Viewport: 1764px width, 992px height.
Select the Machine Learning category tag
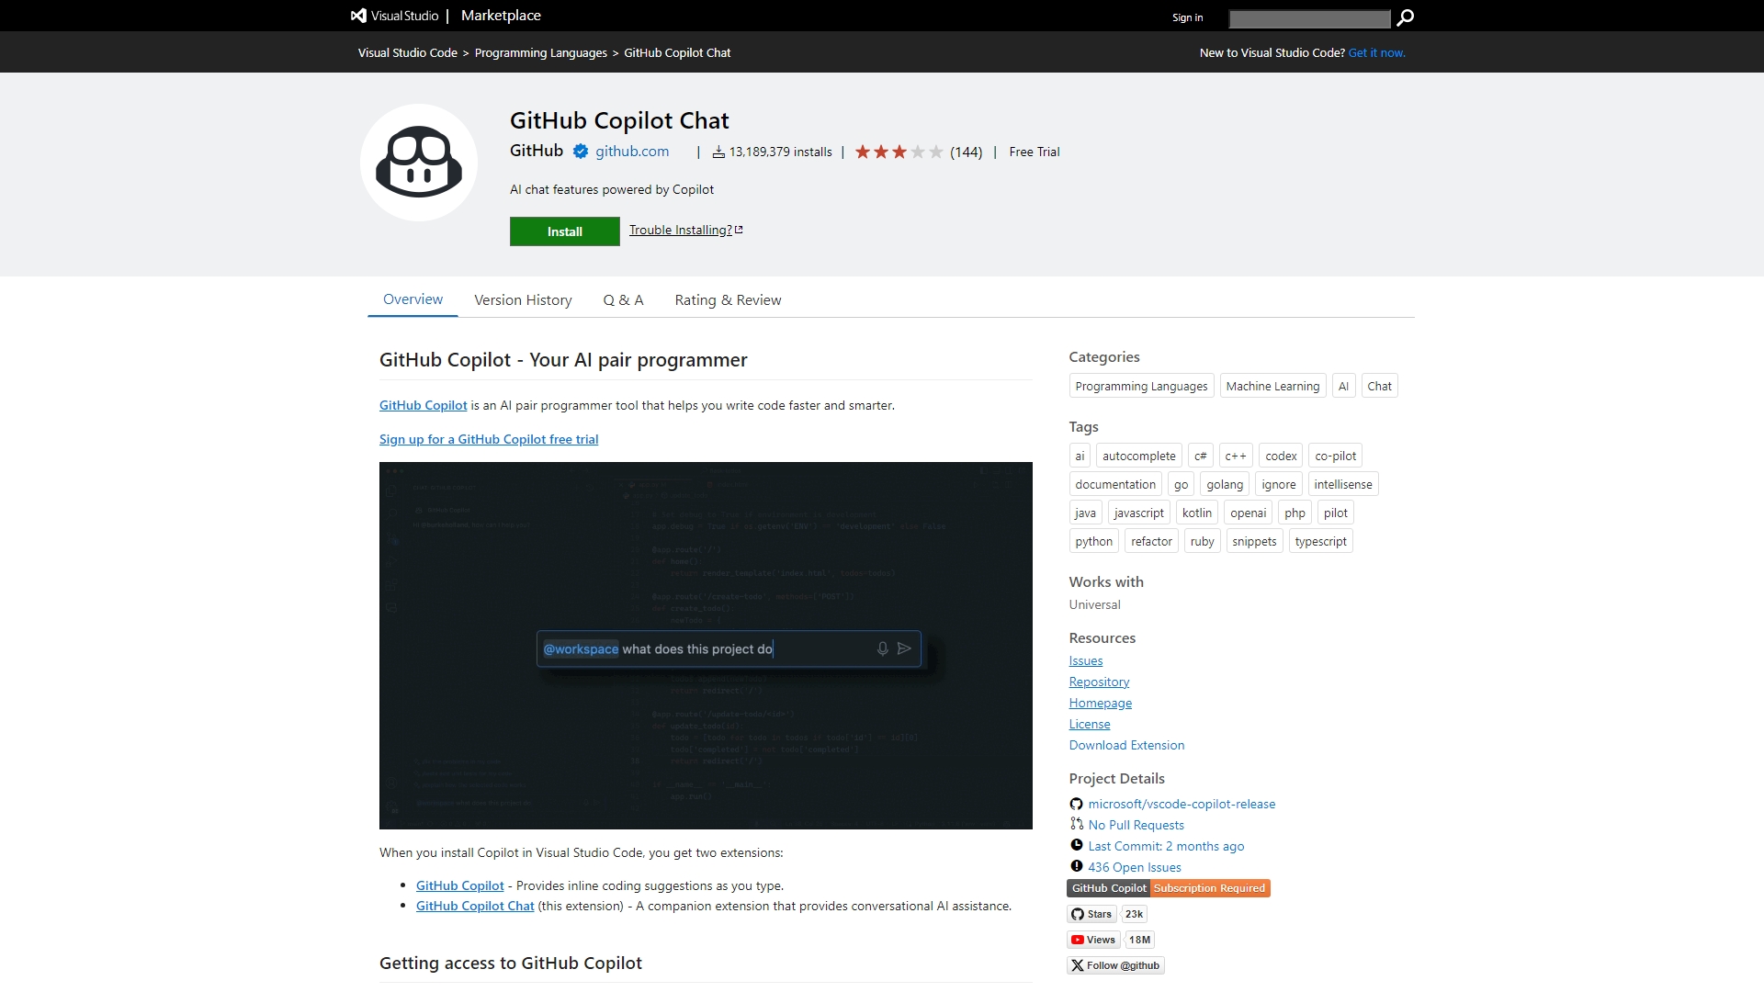click(1272, 386)
